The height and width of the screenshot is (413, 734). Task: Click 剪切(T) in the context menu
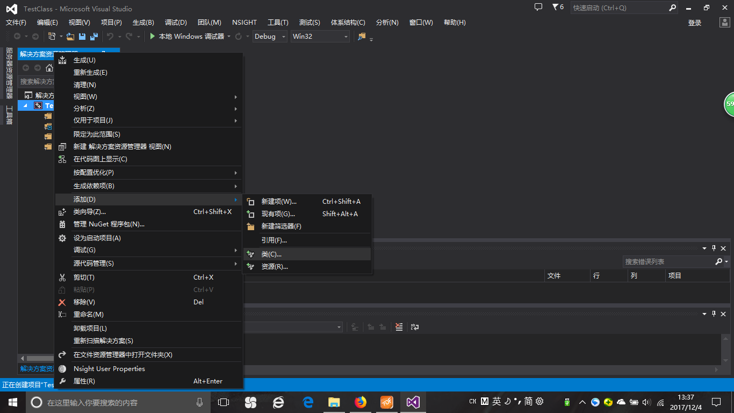click(149, 277)
